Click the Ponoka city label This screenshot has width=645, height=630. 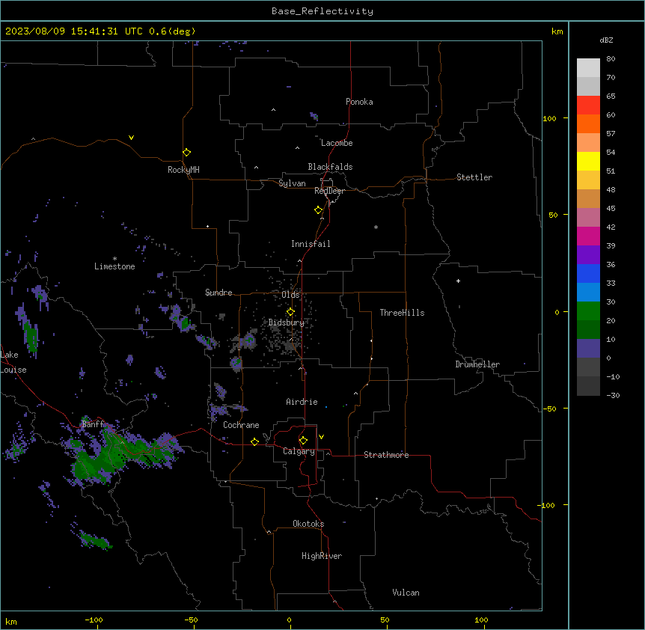[359, 102]
